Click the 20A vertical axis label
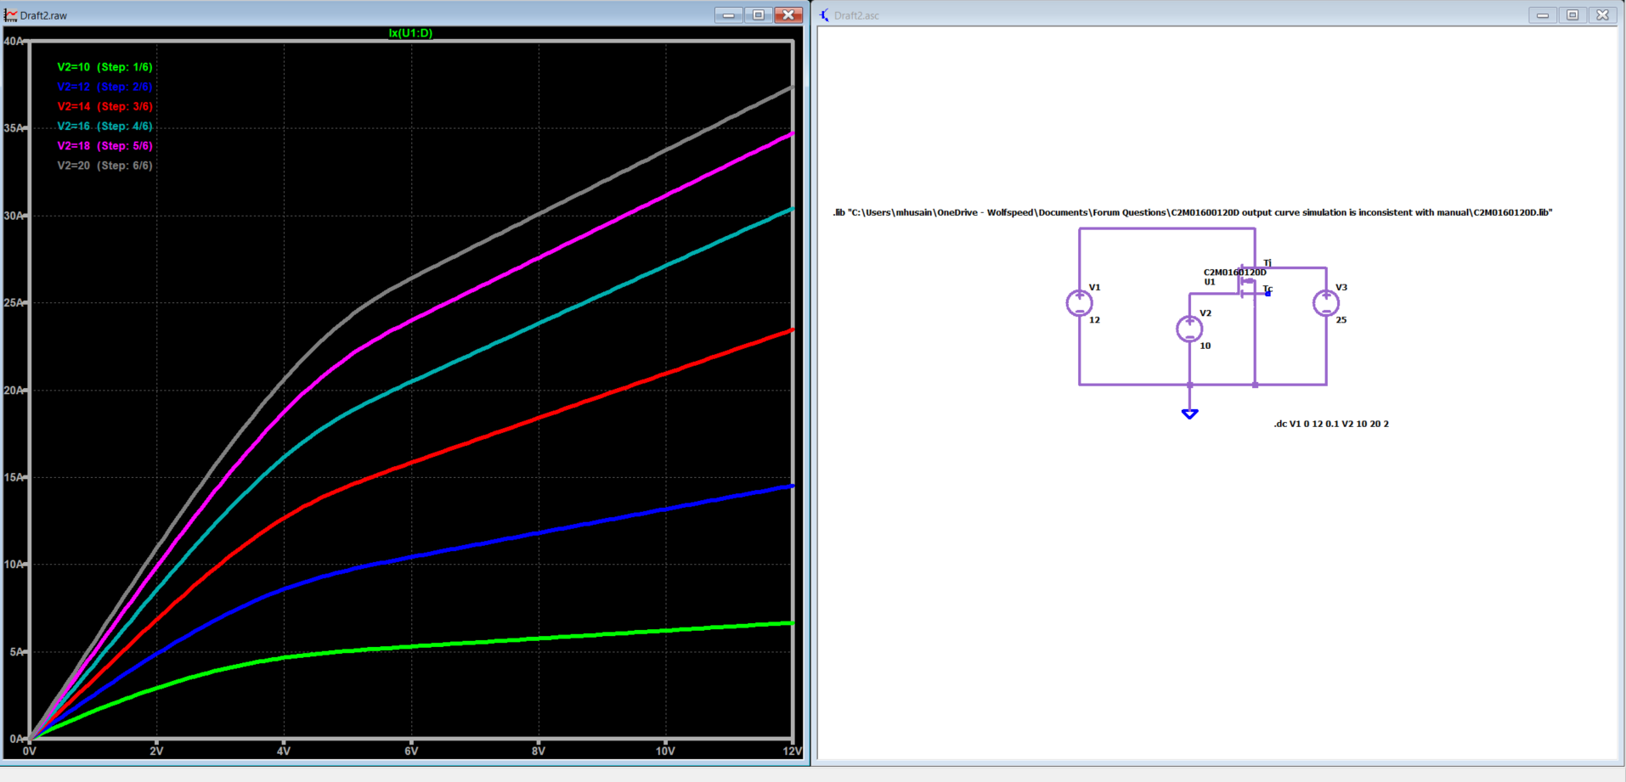Viewport: 1626px width, 782px height. pos(14,391)
